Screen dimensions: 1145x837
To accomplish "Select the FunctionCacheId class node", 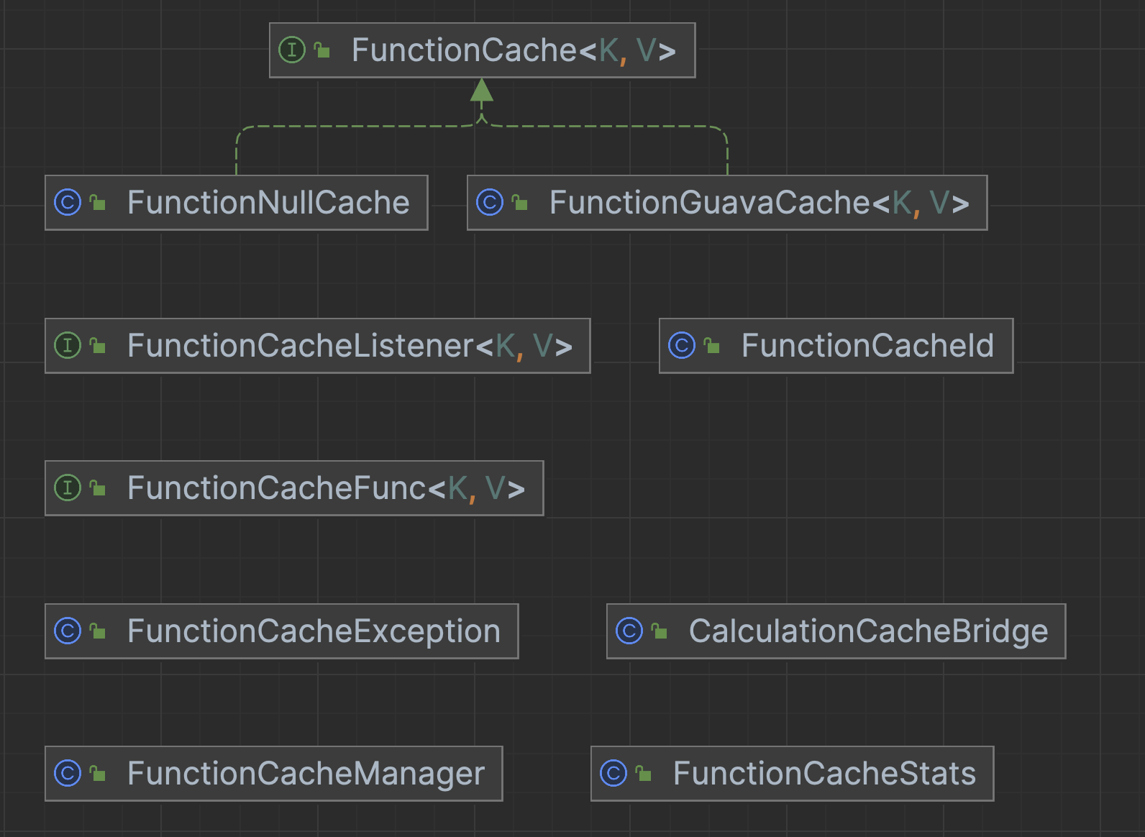I will pos(867,346).
